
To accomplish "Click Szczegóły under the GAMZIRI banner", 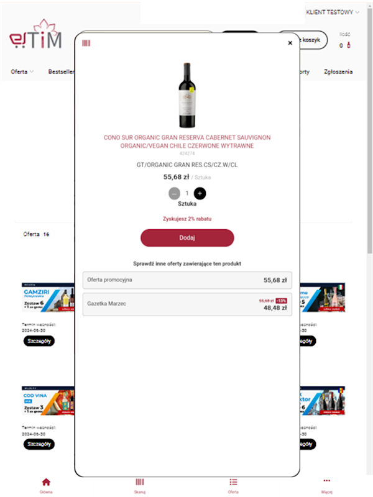I will (39, 341).
